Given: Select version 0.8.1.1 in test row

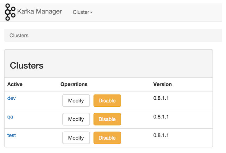Looking at the screenshot, I should tap(161, 135).
